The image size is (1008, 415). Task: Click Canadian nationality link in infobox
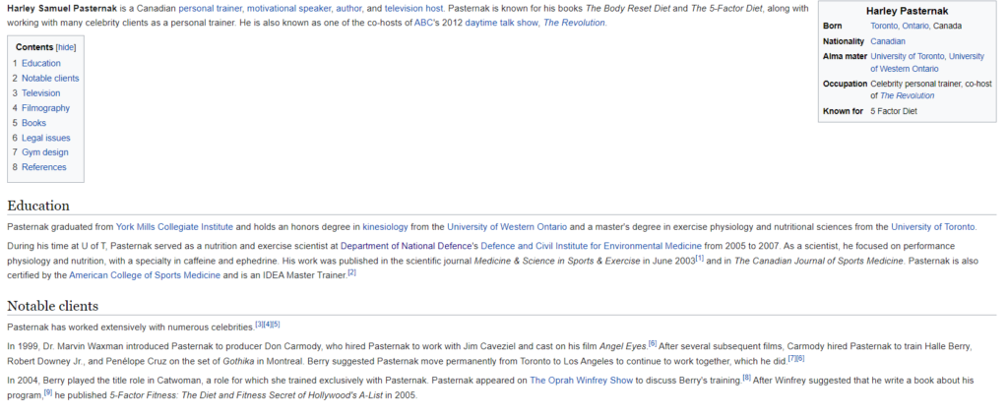pos(888,41)
